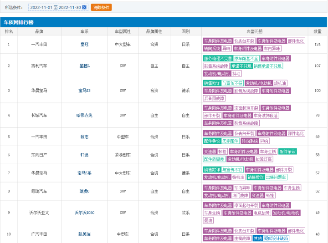Click the 车型属性 column header
This screenshot has width=328, height=243.
123,31
